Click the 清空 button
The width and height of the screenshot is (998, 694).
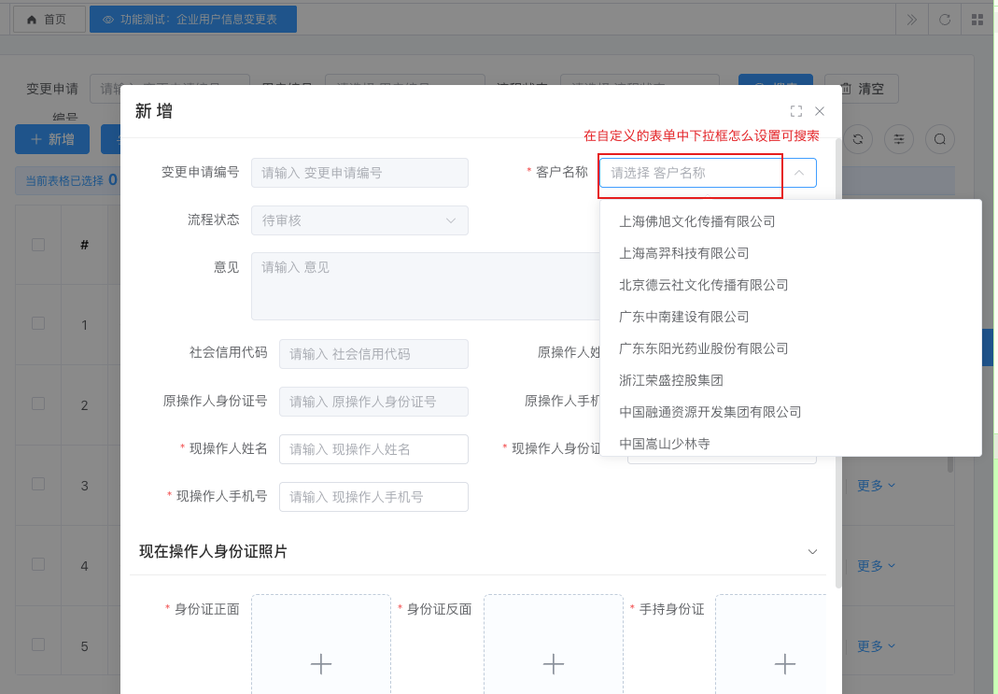(x=861, y=90)
